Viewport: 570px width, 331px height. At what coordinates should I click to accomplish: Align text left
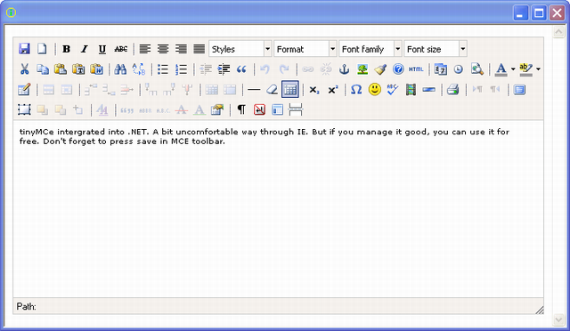(x=145, y=49)
